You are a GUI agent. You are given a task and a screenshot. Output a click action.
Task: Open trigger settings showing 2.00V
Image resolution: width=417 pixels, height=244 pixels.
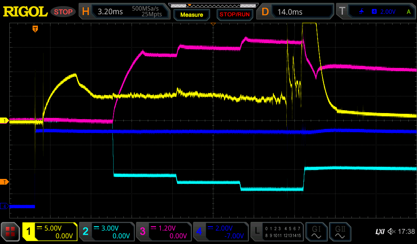(x=375, y=12)
